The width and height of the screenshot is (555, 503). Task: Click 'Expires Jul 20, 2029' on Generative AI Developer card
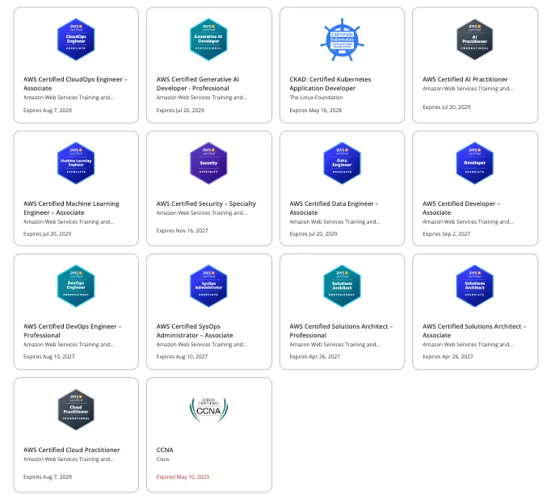180,111
